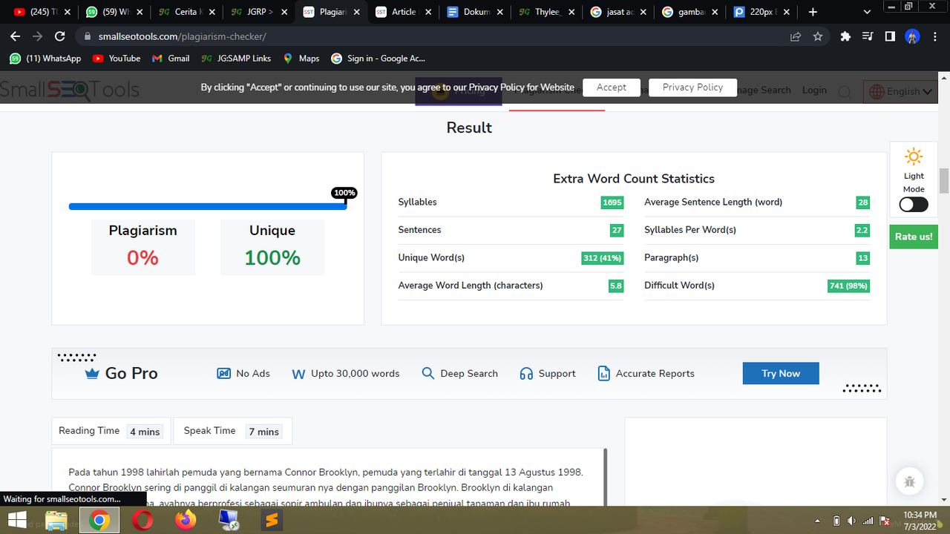This screenshot has width=950, height=534.
Task: Toggle the Light Mode switch
Action: coord(914,205)
